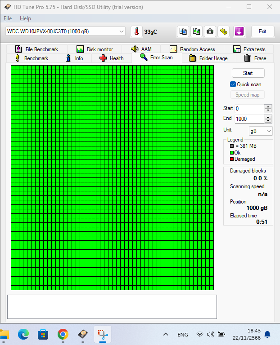This screenshot has width=280, height=345.
Task: Select the Error Scan tab
Action: (x=157, y=57)
